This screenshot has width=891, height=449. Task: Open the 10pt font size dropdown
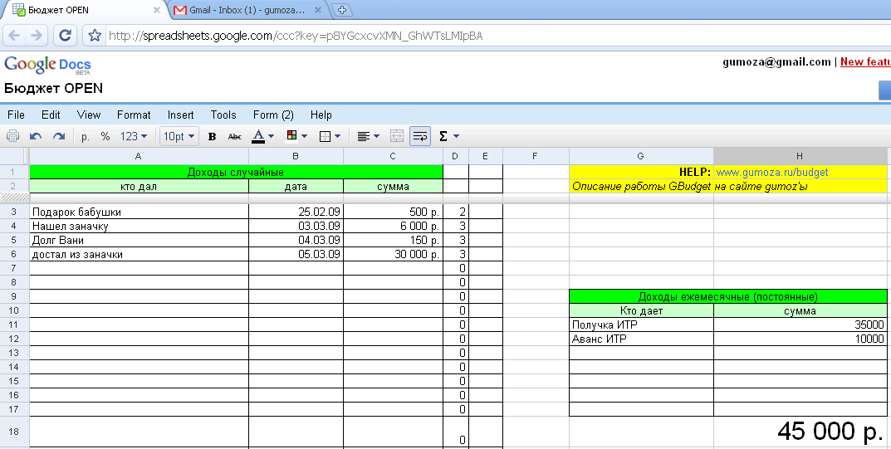tap(179, 136)
